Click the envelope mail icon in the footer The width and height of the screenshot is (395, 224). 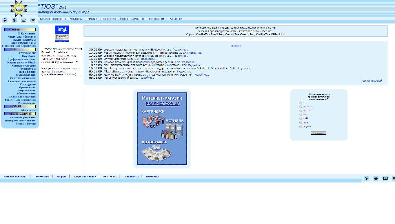[x=385, y=178]
